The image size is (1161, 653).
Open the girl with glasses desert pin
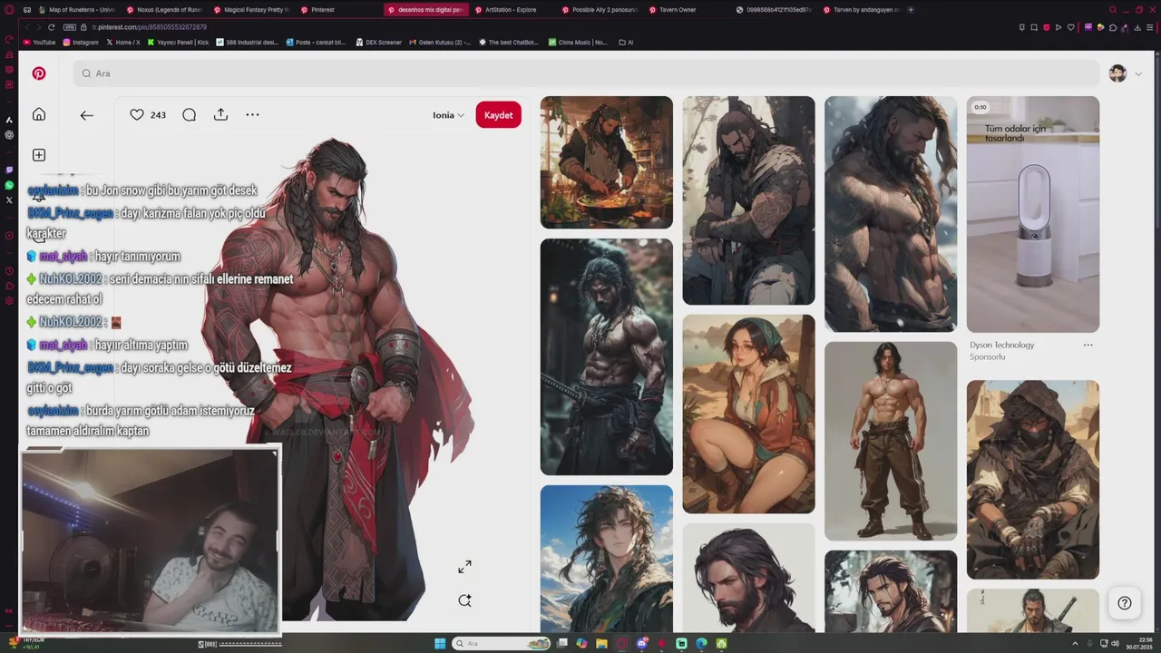(x=748, y=414)
